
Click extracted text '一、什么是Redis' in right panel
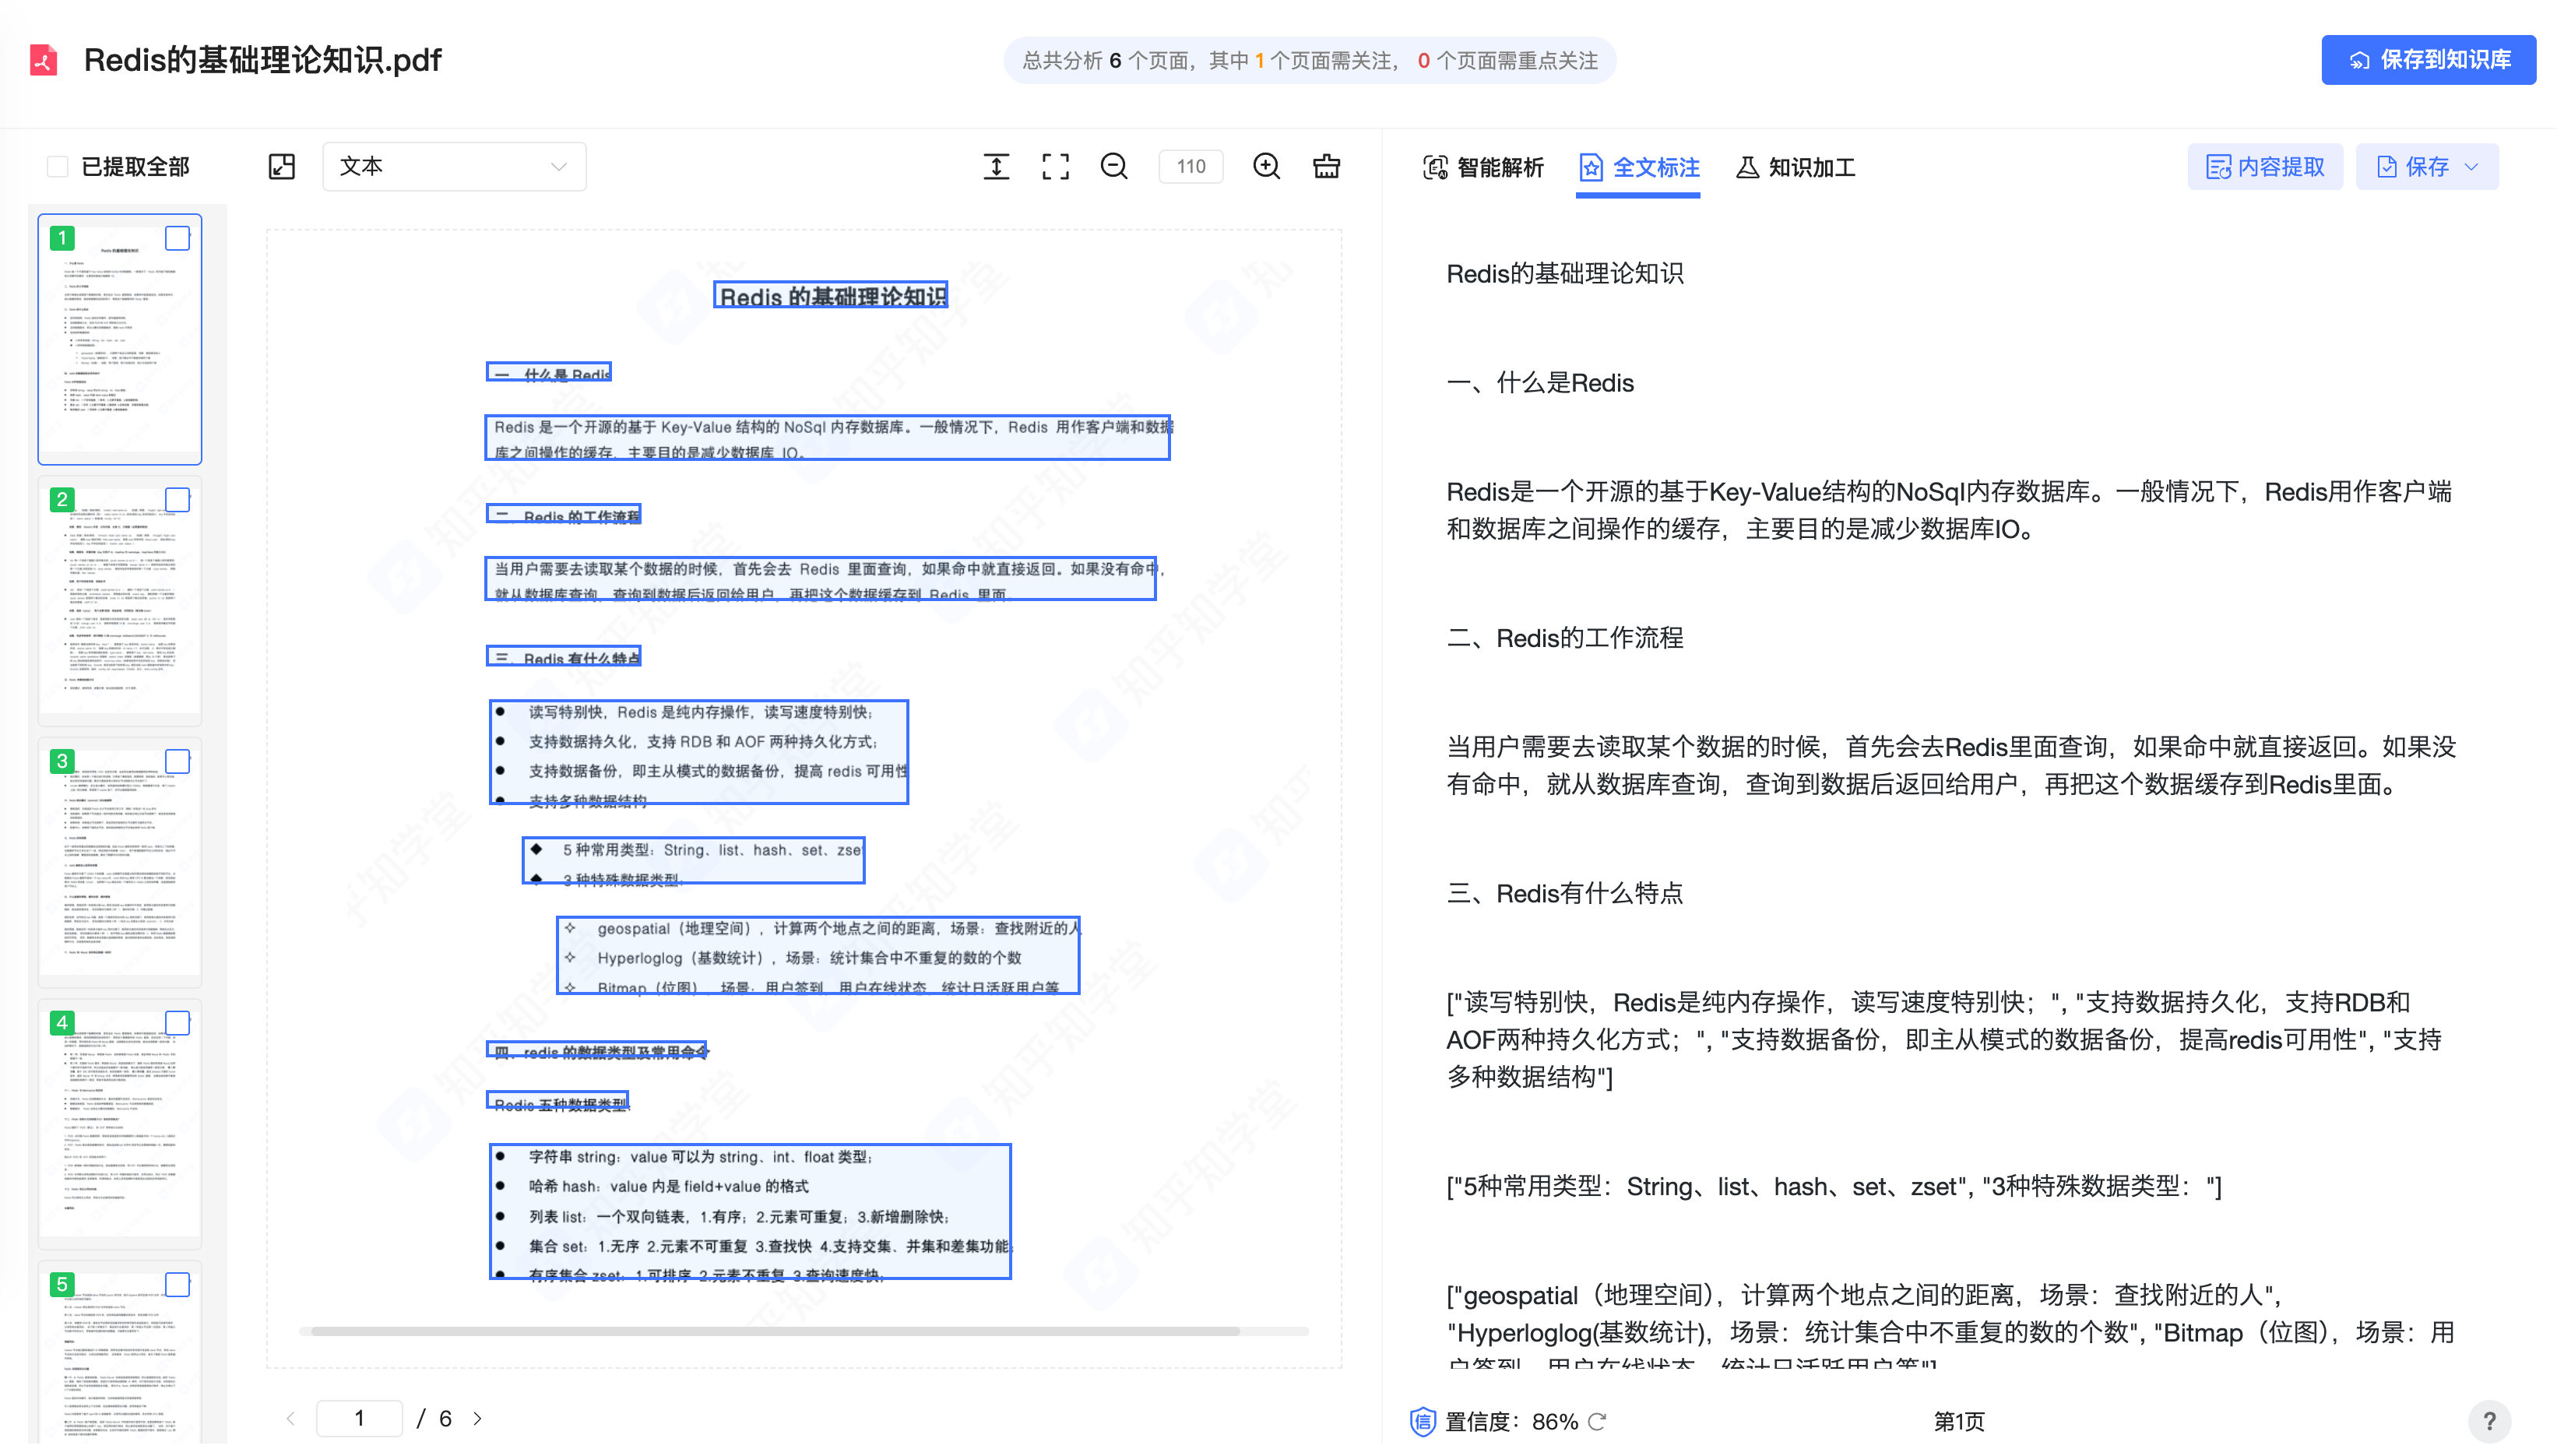[1540, 383]
